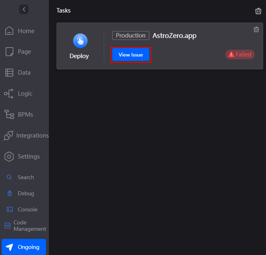The image size is (266, 255).
Task: Open the Home section
Action: click(x=20, y=31)
